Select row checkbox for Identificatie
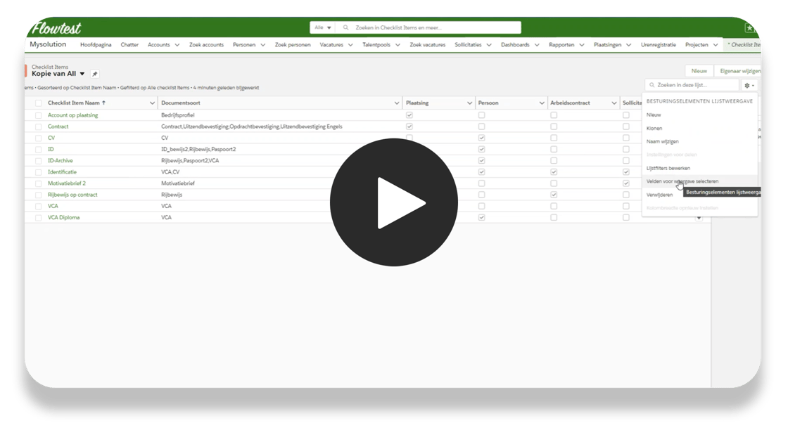 [x=38, y=172]
